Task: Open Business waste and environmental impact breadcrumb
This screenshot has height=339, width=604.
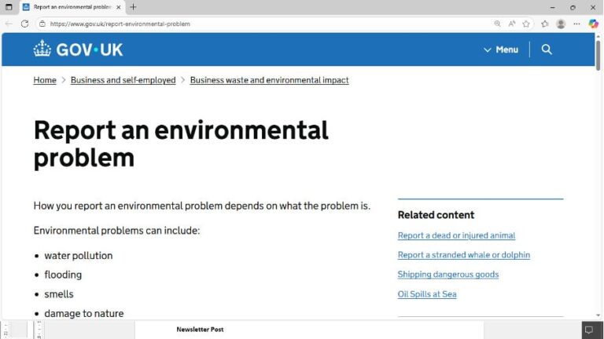Action: coord(269,80)
